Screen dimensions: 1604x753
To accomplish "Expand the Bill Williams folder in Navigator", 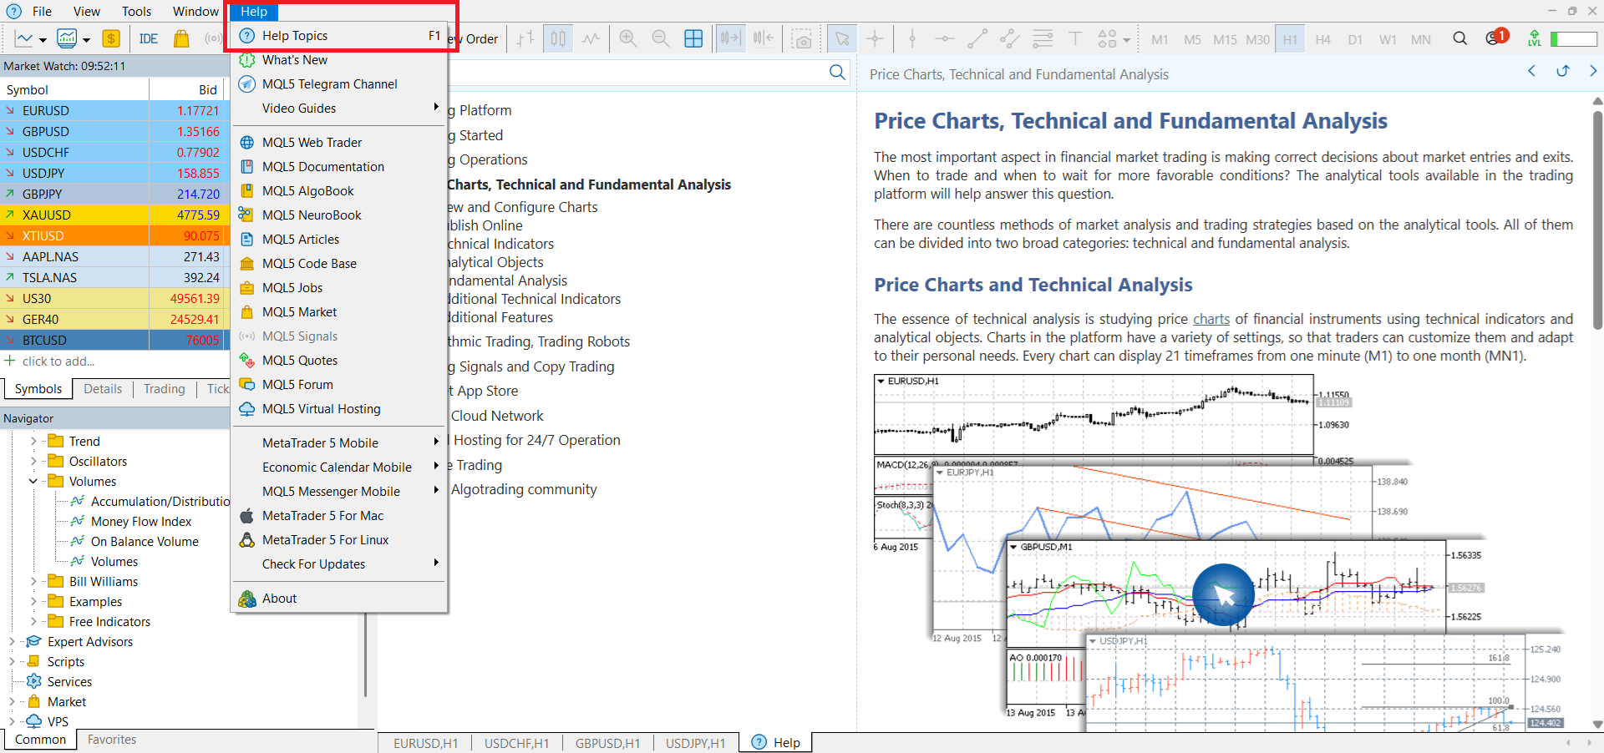I will coord(33,582).
